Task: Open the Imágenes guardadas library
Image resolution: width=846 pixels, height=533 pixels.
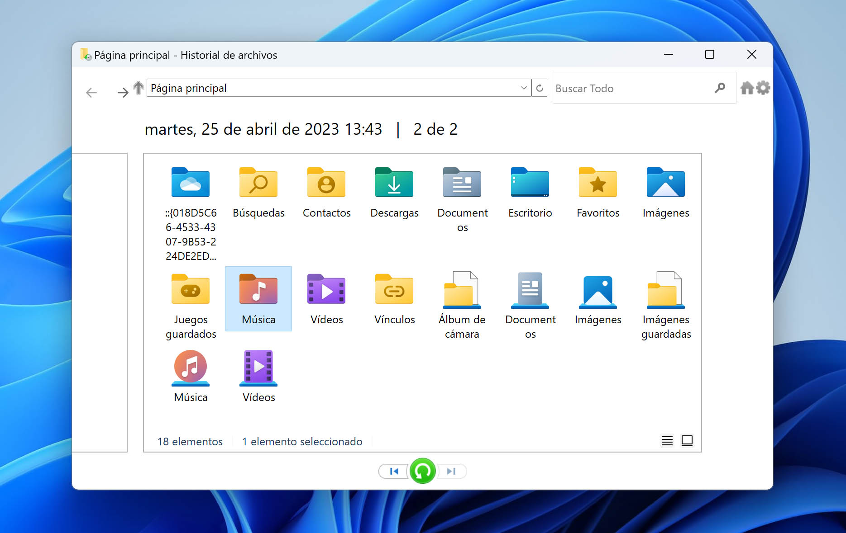Action: tap(666, 290)
